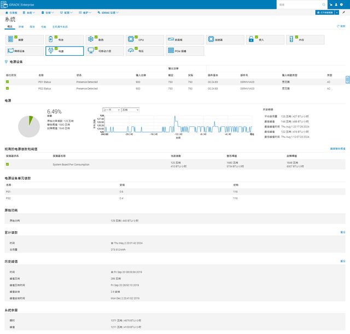Viewport: 350px width, 334px height.
Task: Open the PCIe 插槽 tile
Action: (185, 51)
